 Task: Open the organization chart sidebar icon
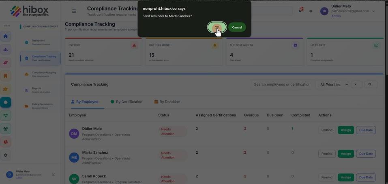(x=5, y=50)
